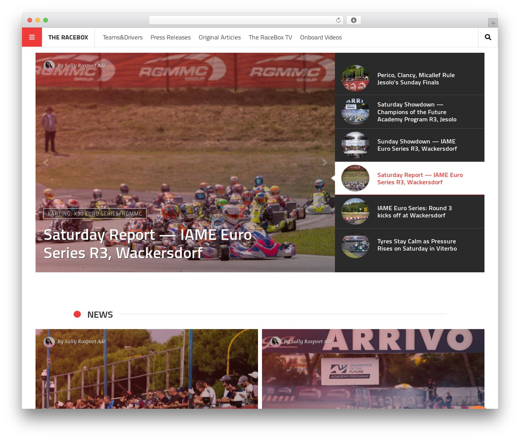Open Onboard Videos section

[321, 37]
